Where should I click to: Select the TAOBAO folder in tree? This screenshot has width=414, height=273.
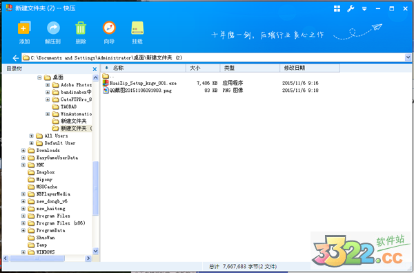(x=65, y=106)
